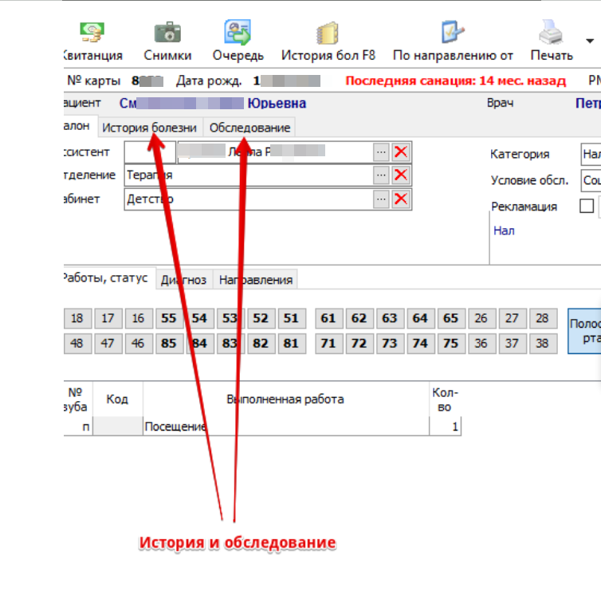Select tooth 36
Viewport: 601px width, 598px height.
tap(481, 343)
